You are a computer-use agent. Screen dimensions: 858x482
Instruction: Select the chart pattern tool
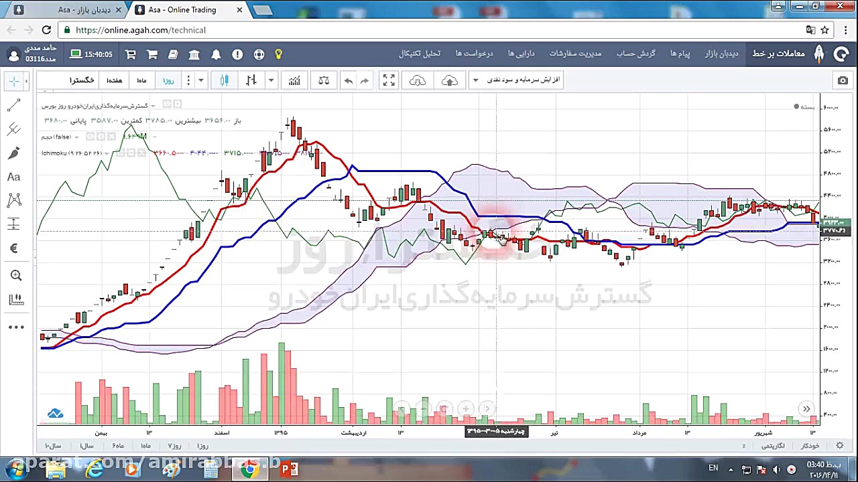(x=13, y=200)
